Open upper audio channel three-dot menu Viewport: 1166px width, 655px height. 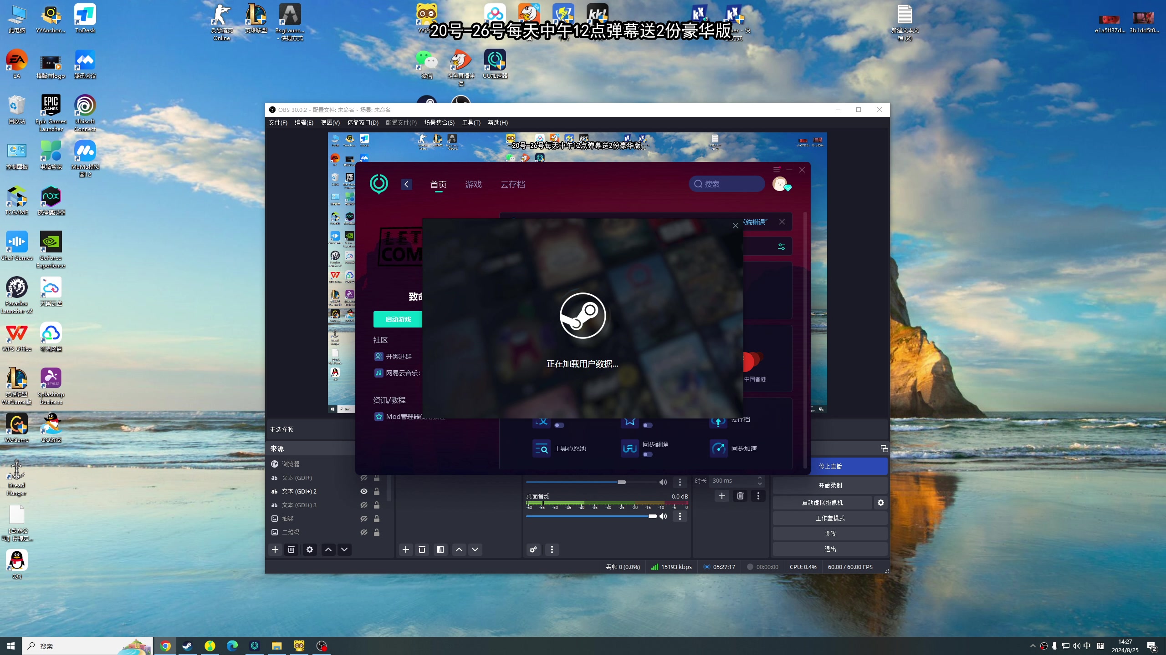[x=680, y=482]
